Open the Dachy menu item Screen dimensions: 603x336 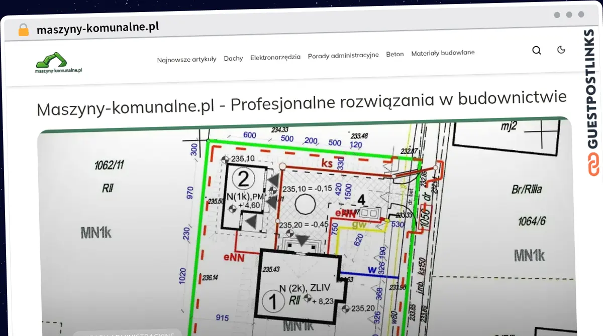click(233, 58)
